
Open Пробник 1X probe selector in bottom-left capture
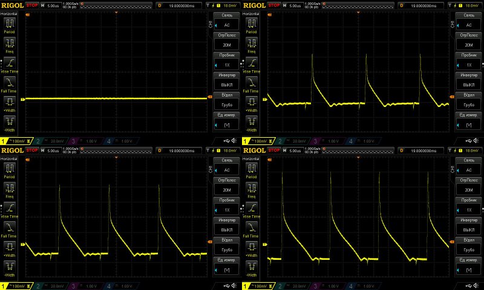227,206
